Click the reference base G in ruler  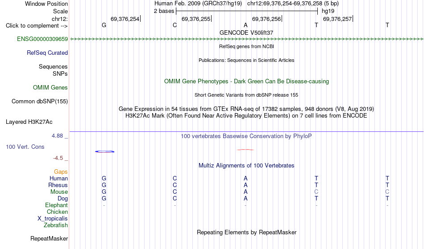click(x=104, y=25)
